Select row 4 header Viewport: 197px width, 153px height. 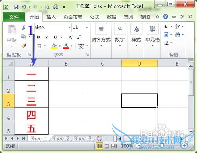9,115
